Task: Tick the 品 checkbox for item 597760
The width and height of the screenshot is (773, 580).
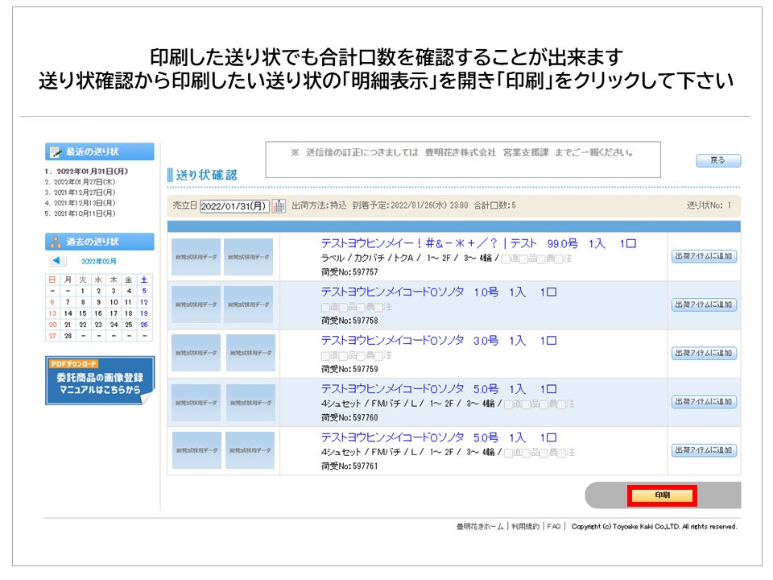Action: (x=525, y=404)
